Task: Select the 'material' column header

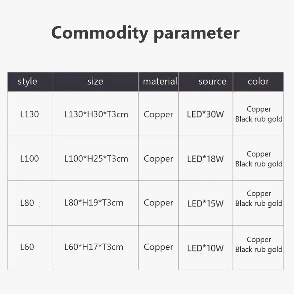Action: click(160, 82)
